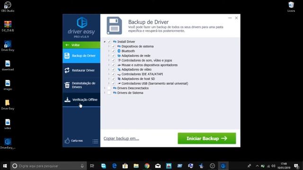Click the floppy disk Backup header icon
The image size is (303, 170).
(x=115, y=25)
